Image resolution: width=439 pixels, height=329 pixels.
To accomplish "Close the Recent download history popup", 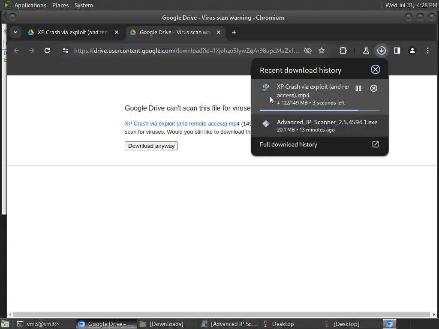I will (x=375, y=70).
